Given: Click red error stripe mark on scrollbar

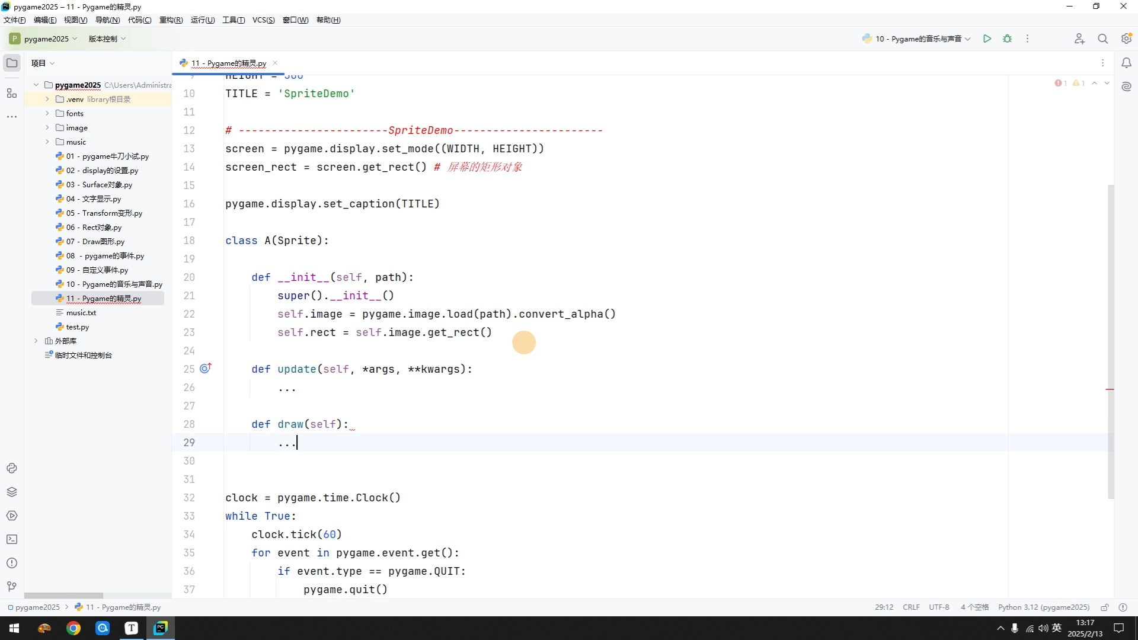Looking at the screenshot, I should [x=1110, y=389].
